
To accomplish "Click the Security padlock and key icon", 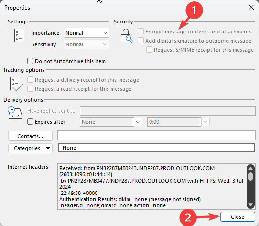I will click(x=127, y=36).
